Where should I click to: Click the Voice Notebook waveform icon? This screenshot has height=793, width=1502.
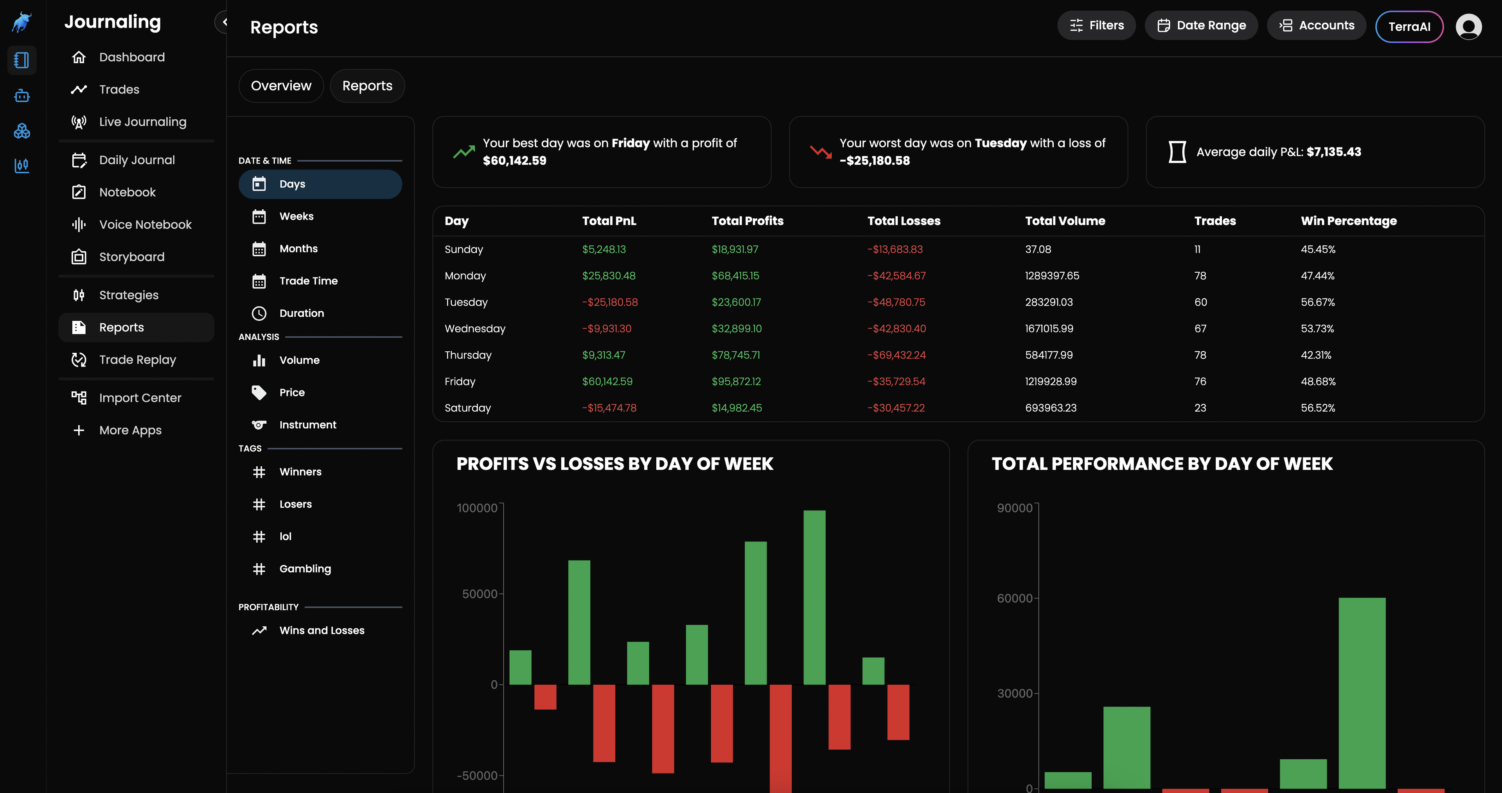point(79,225)
